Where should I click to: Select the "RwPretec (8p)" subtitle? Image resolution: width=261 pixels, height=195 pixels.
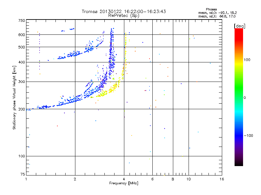(x=124, y=16)
